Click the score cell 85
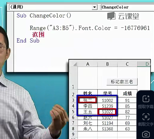 coord(127,106)
